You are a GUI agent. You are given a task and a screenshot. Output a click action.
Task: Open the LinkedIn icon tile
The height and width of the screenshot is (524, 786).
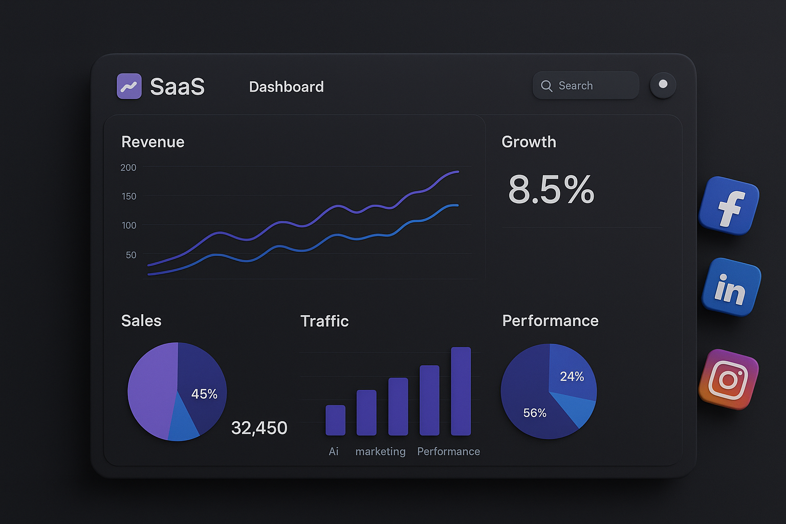click(731, 287)
